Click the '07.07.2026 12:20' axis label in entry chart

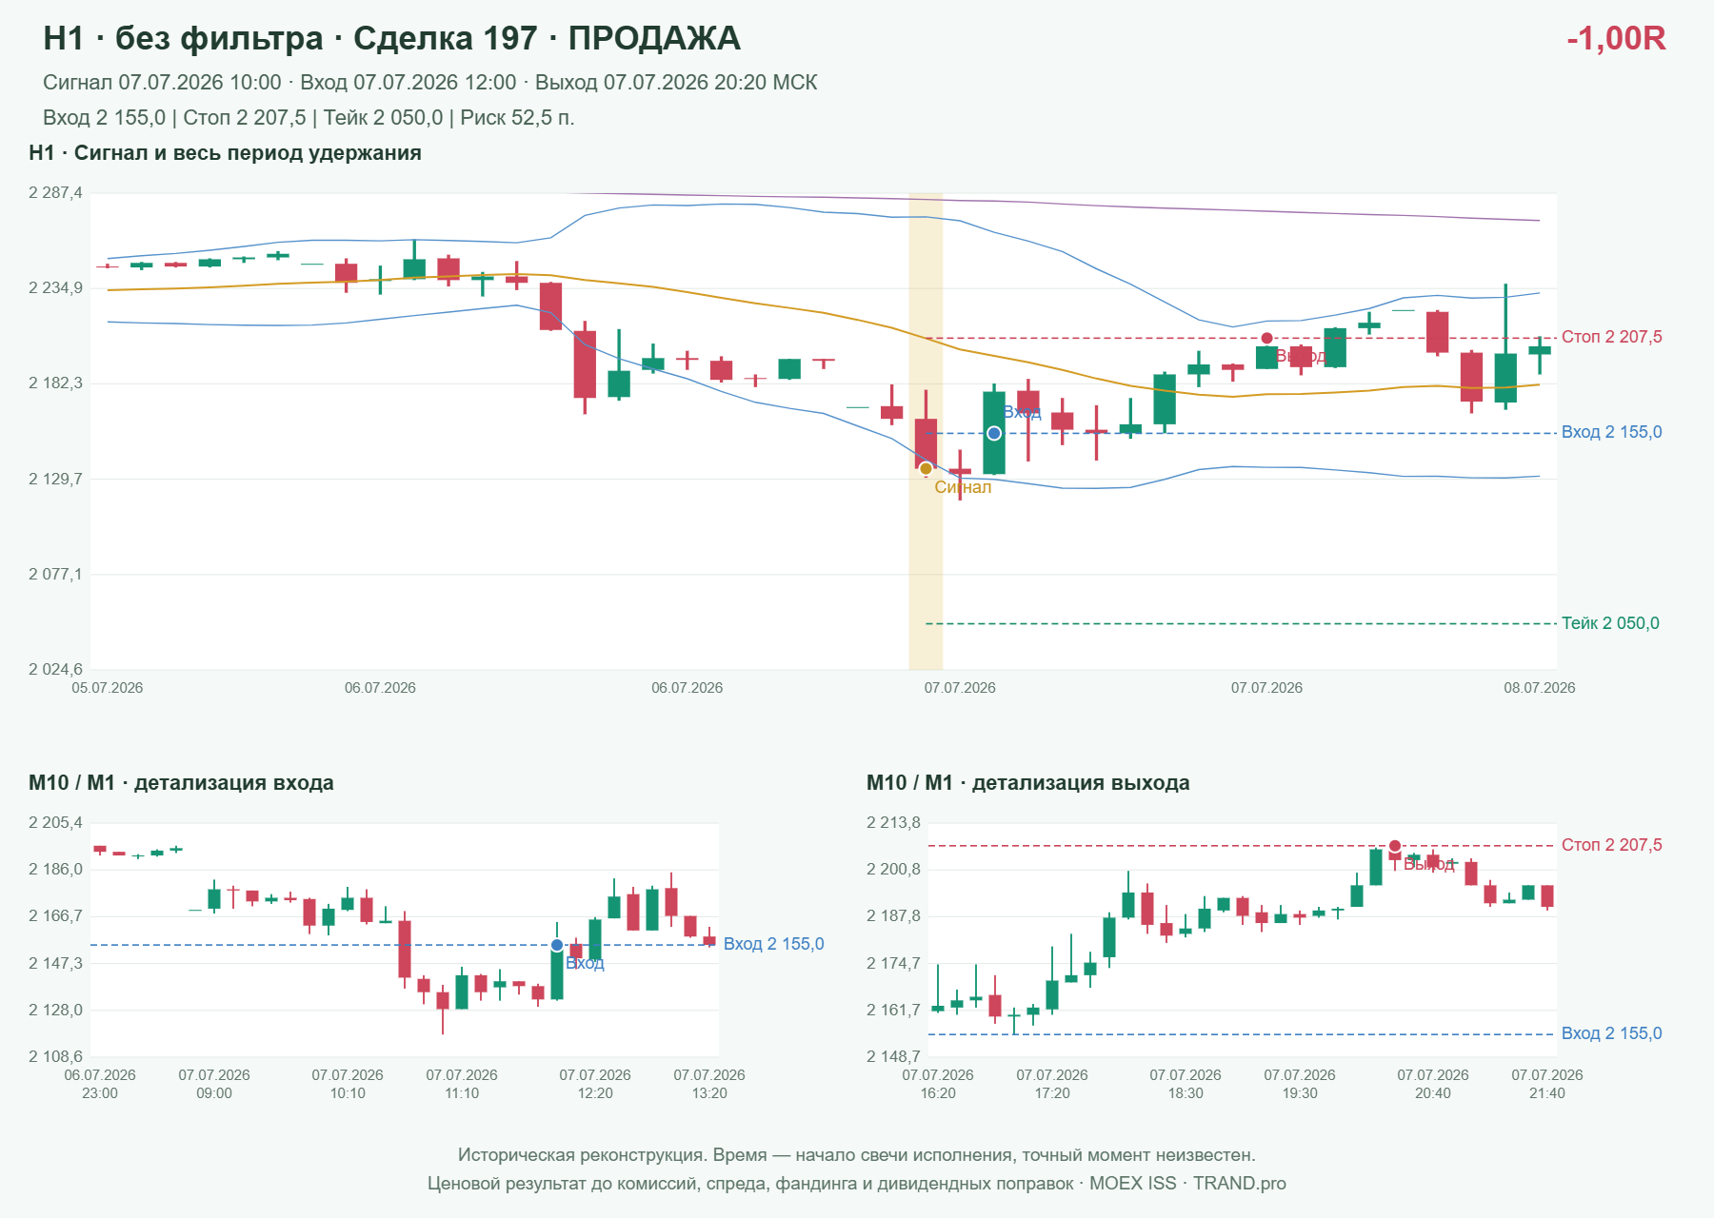[595, 1084]
